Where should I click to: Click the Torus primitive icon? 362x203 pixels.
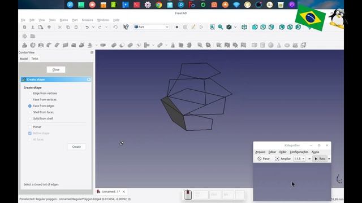pos(287,45)
